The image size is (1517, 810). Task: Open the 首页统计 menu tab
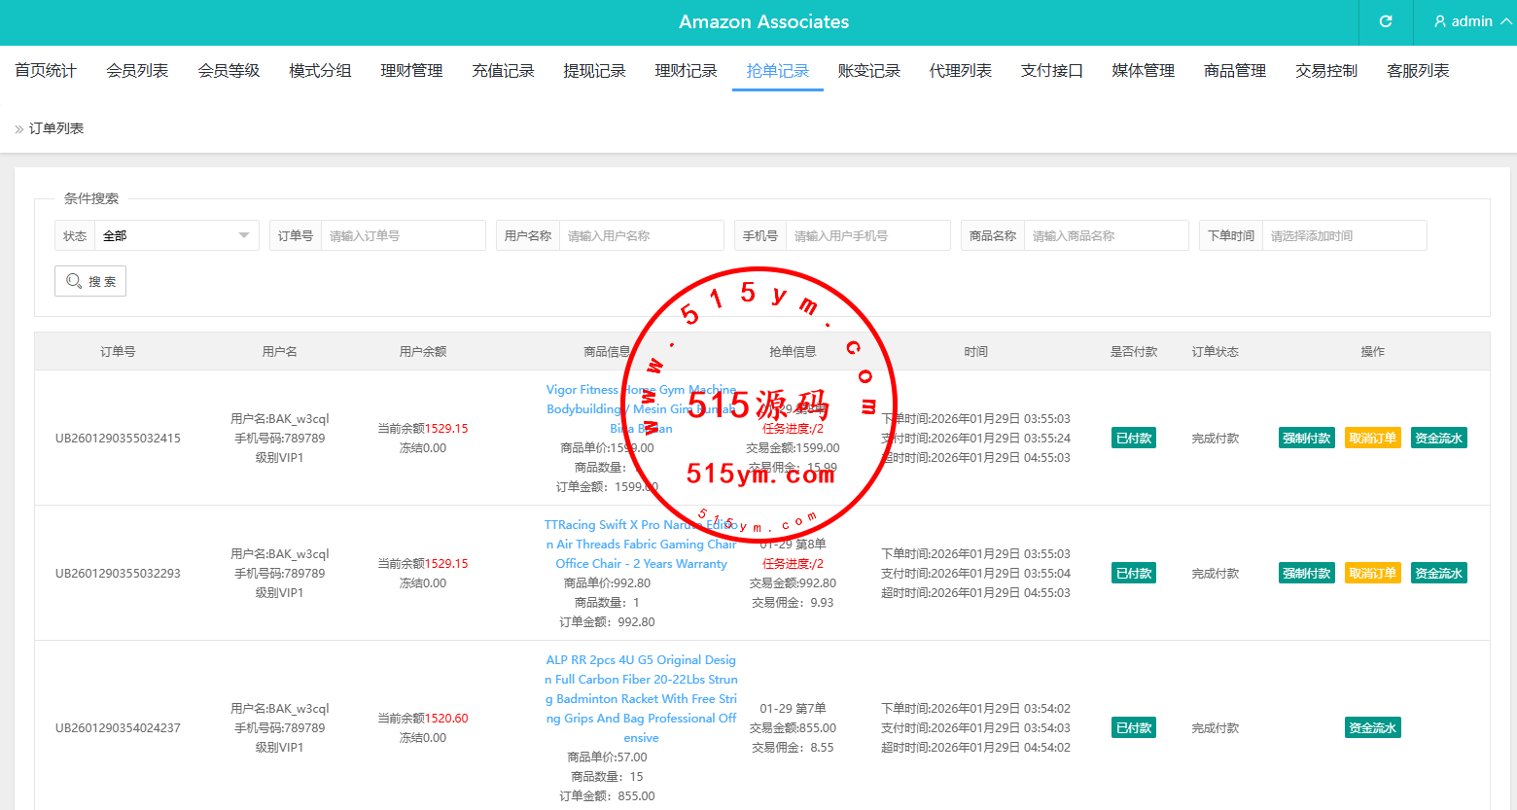[46, 71]
